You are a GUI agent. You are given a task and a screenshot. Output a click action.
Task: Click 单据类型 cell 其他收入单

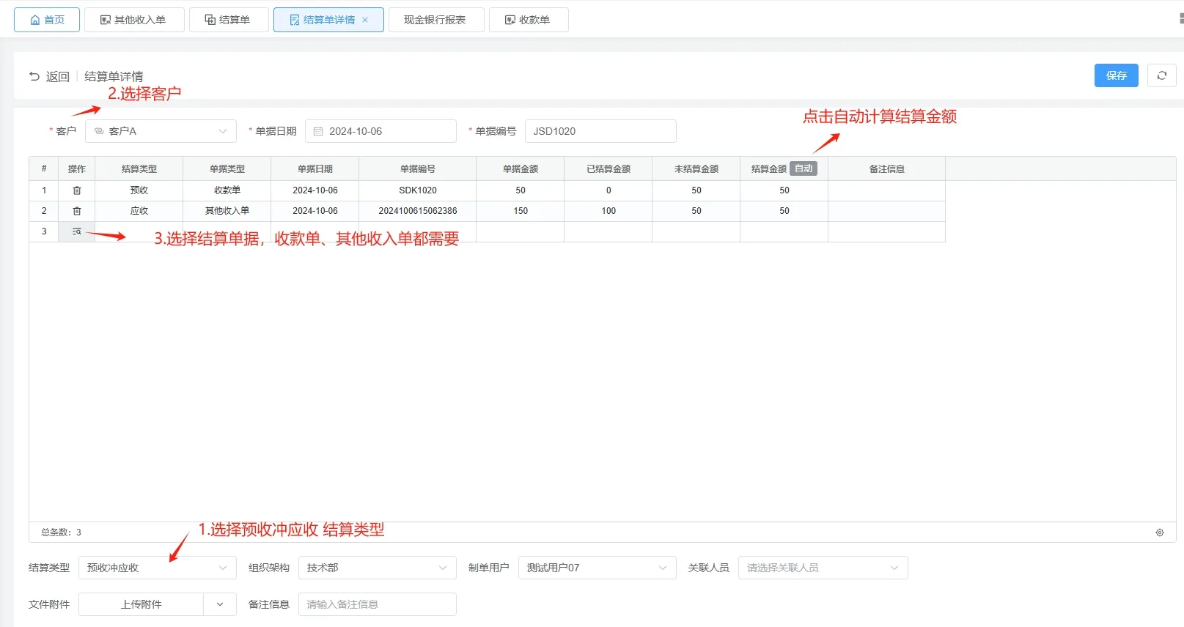tap(227, 211)
